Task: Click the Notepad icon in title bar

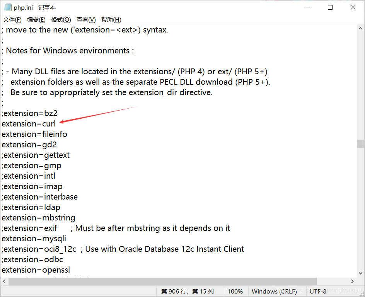Action: (8, 7)
